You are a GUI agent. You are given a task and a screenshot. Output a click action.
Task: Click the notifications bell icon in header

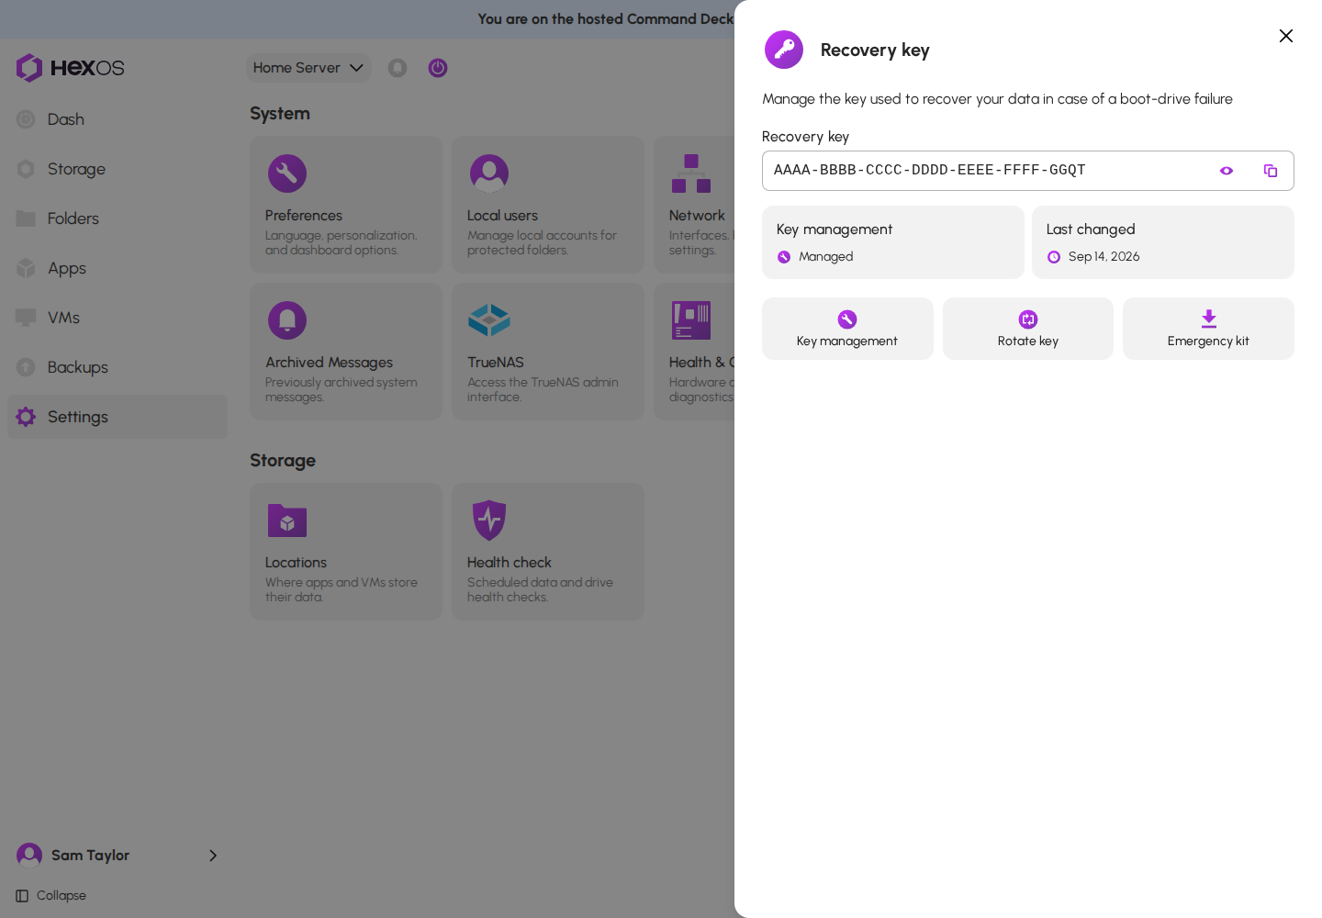click(398, 68)
